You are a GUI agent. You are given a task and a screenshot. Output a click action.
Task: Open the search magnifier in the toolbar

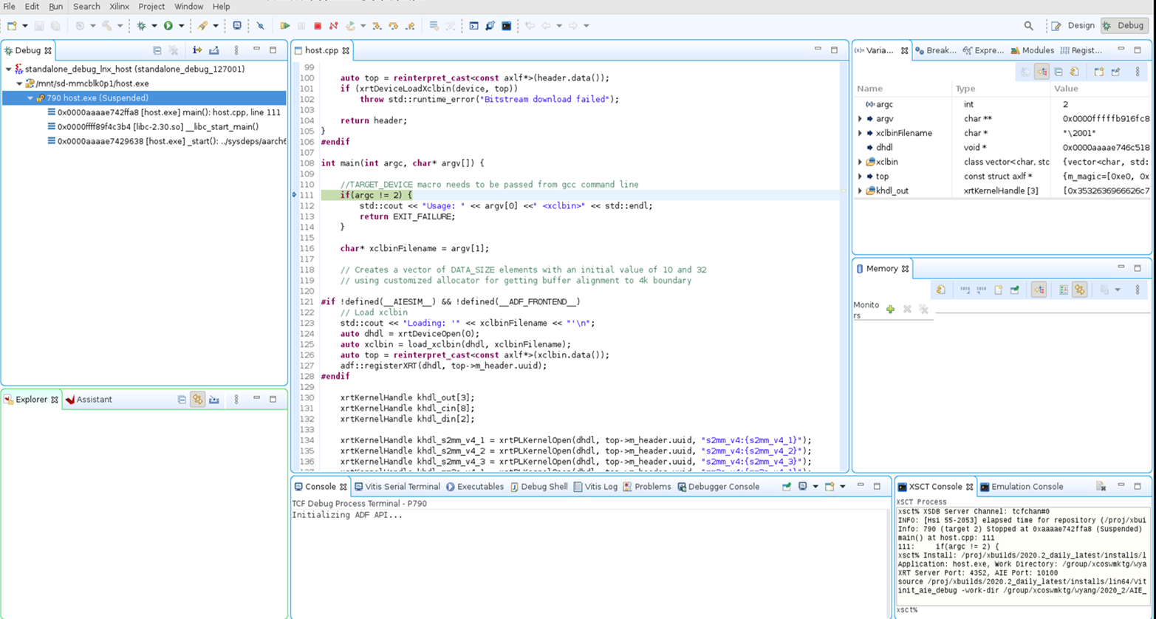[1028, 26]
